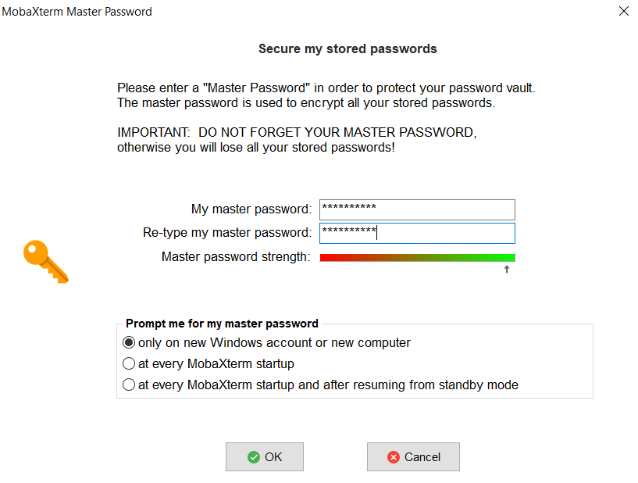
Task: Click the 'Re-type my master password:' label
Action: point(227,233)
